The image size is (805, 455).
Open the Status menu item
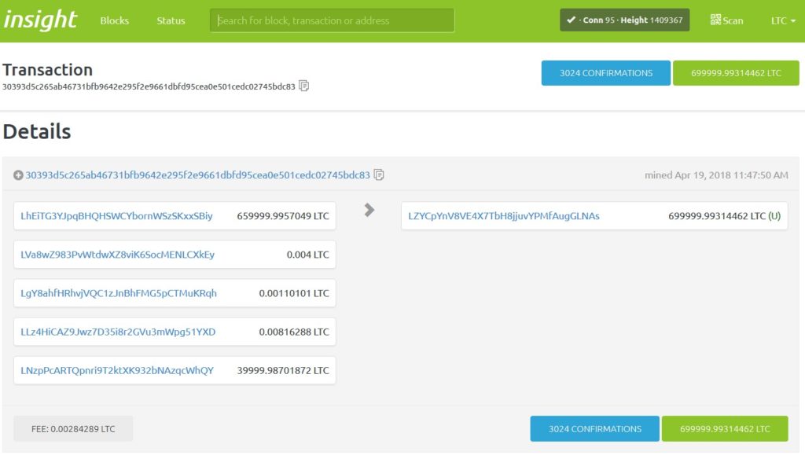(x=171, y=20)
